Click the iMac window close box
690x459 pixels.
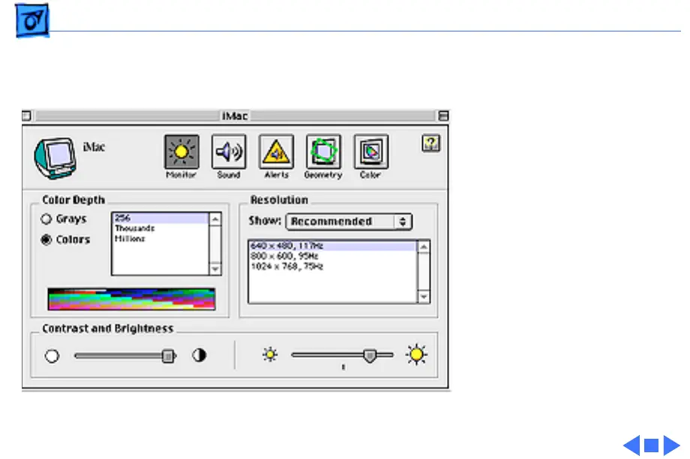tap(26, 115)
